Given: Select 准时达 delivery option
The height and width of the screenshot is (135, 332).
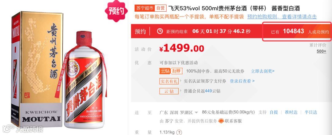Looking at the screenshot, I should [291, 112].
